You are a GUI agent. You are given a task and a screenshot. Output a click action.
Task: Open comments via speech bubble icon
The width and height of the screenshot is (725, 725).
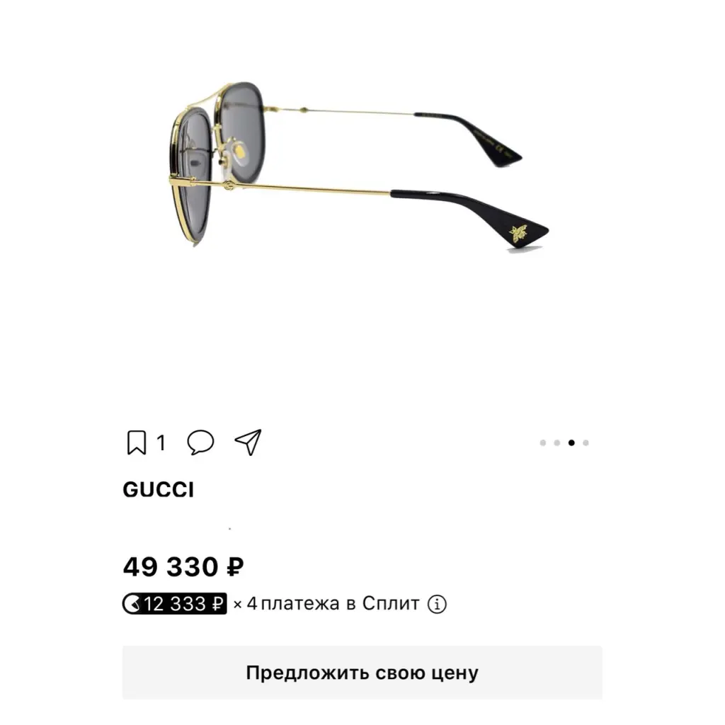click(x=200, y=443)
